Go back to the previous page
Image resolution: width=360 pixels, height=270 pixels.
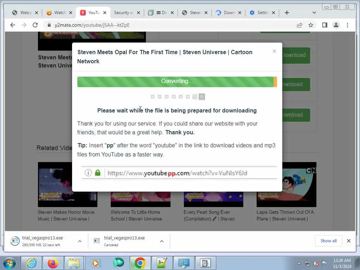(x=13, y=25)
